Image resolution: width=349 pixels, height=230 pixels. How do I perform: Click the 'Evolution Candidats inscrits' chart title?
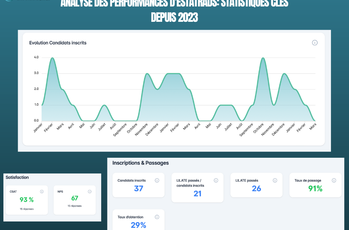point(58,43)
